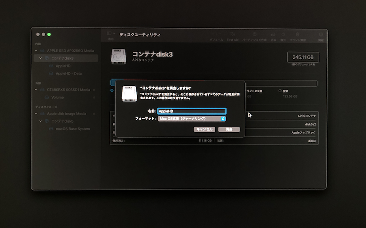Click the 空き free-space legend marker
The width and height of the screenshot is (366, 228).
280,91
